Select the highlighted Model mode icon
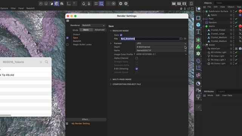The height and width of the screenshot is (136, 242). (x=56, y=3)
